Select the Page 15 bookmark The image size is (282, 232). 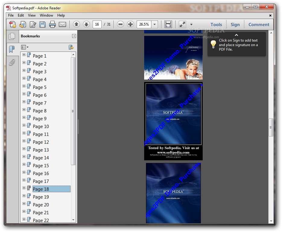point(41,166)
